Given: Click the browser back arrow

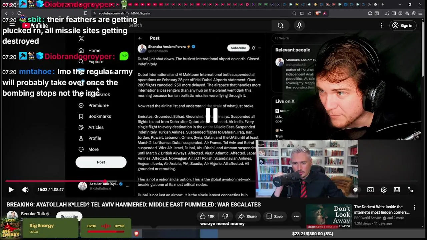Looking at the screenshot, I should pos(6,13).
